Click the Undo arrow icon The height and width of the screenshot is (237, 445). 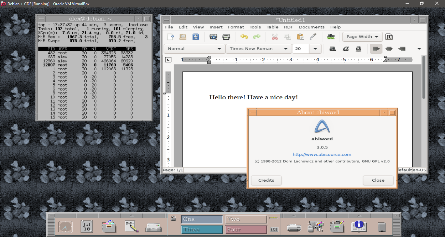tap(244, 37)
